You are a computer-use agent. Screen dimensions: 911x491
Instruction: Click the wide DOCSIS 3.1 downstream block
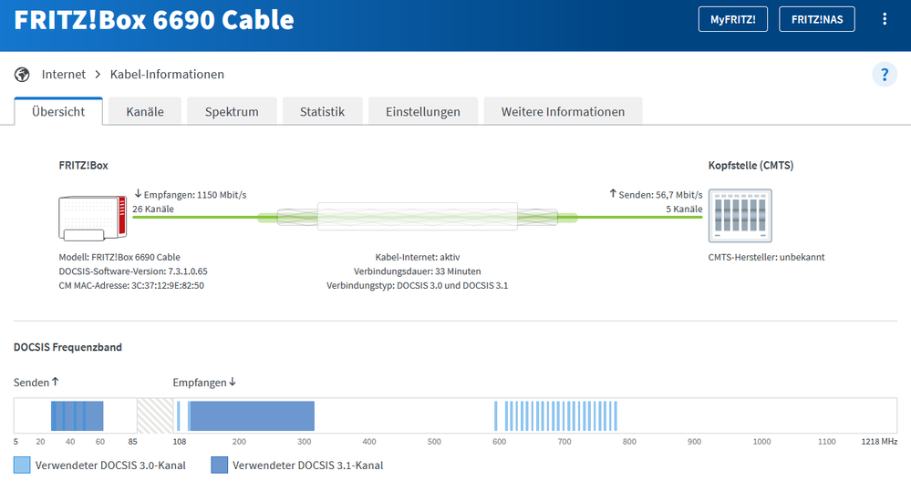click(x=253, y=415)
